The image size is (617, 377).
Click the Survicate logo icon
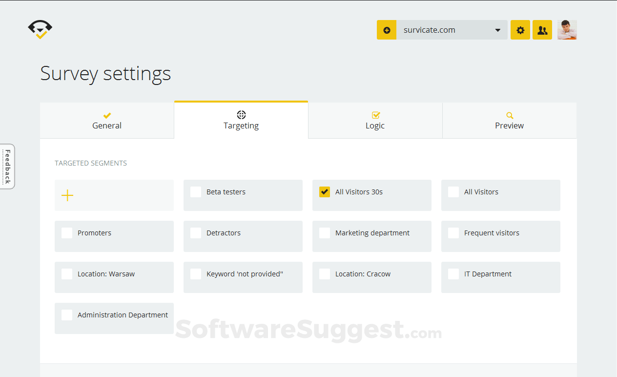[x=40, y=29]
